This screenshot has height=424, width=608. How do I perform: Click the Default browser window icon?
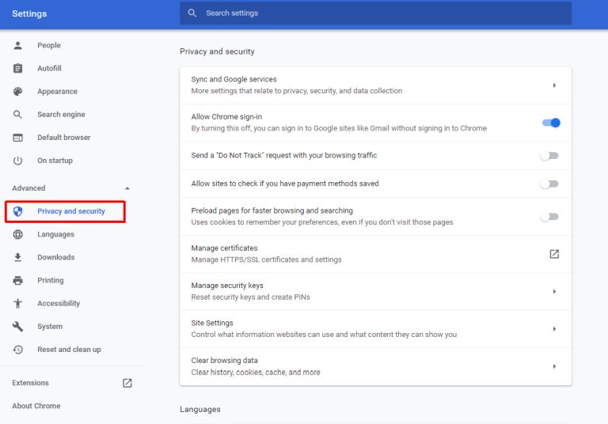(18, 138)
